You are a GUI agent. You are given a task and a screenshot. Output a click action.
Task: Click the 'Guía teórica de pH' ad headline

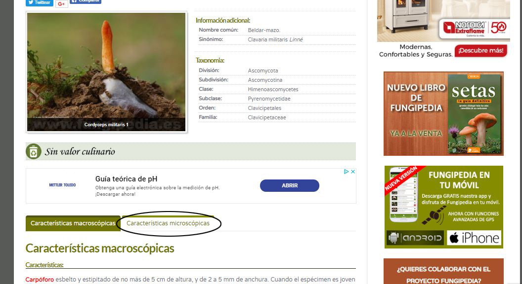click(126, 179)
